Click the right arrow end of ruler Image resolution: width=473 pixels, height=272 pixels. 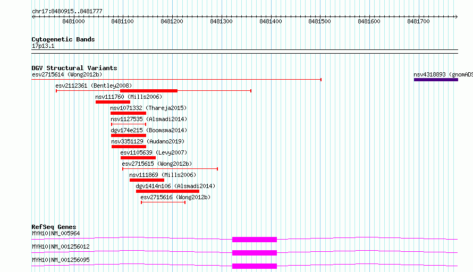click(x=456, y=17)
